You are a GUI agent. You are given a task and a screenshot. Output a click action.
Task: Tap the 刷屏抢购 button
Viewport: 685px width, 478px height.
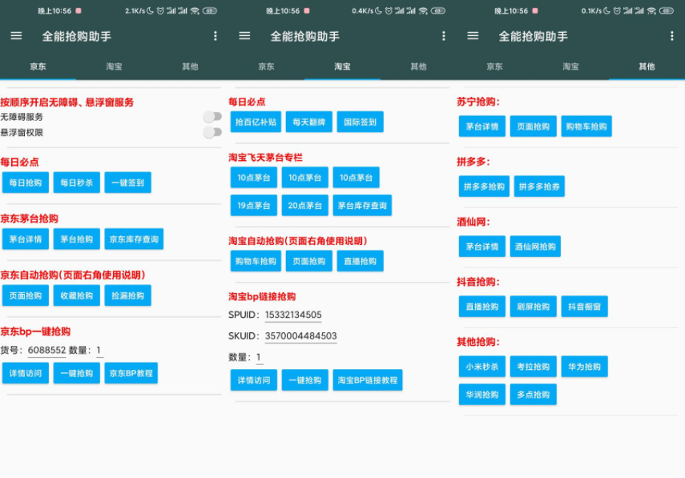click(x=533, y=307)
